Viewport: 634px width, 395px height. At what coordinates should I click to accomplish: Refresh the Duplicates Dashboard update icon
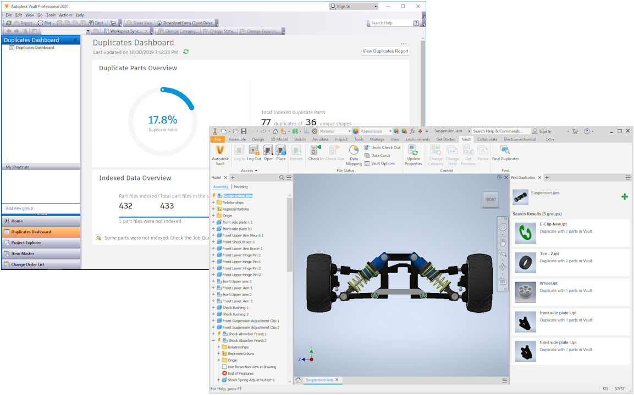(186, 52)
